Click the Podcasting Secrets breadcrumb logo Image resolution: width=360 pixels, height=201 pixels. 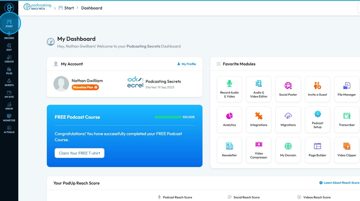[x=37, y=7]
